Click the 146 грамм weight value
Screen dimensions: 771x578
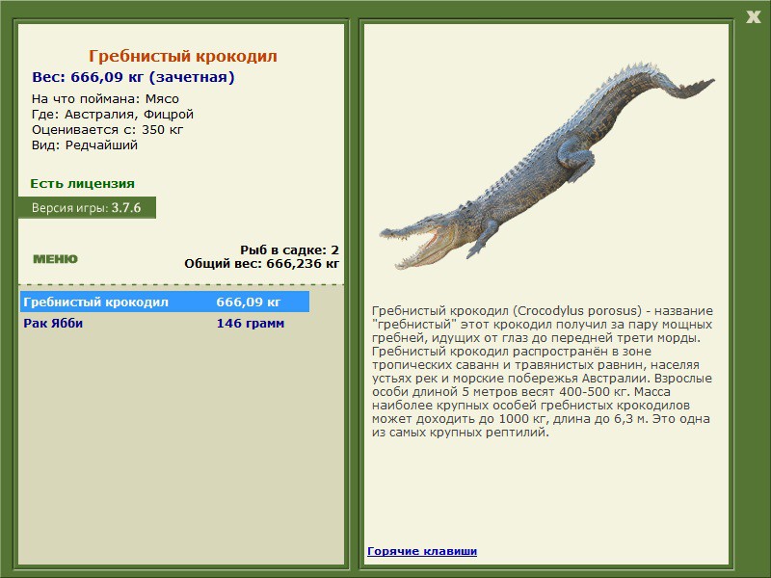pos(251,324)
